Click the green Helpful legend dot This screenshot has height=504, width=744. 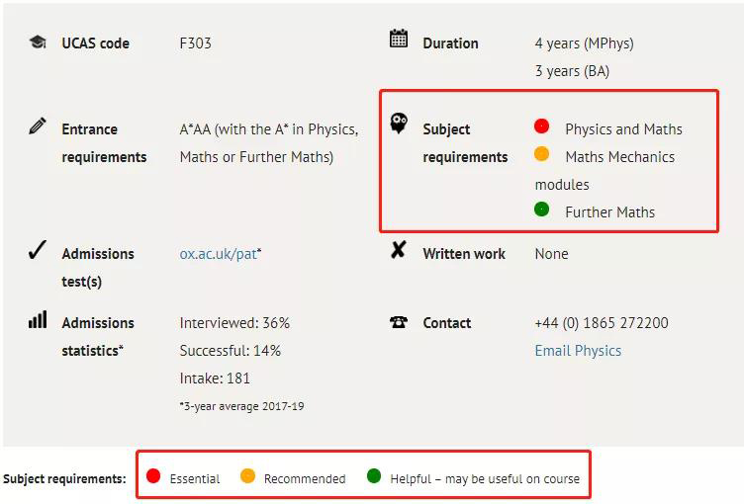point(374,475)
